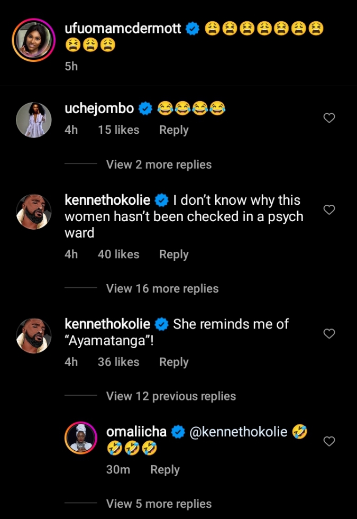This screenshot has height=519, width=357.
Task: Open ufuomamcdermott's profile picture
Action: coord(34,40)
